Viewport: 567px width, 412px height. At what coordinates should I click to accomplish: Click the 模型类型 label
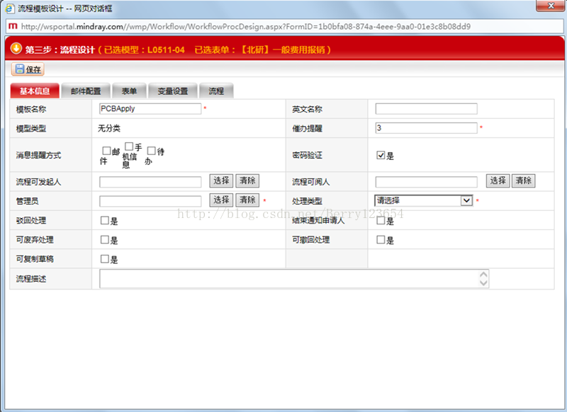click(x=30, y=129)
